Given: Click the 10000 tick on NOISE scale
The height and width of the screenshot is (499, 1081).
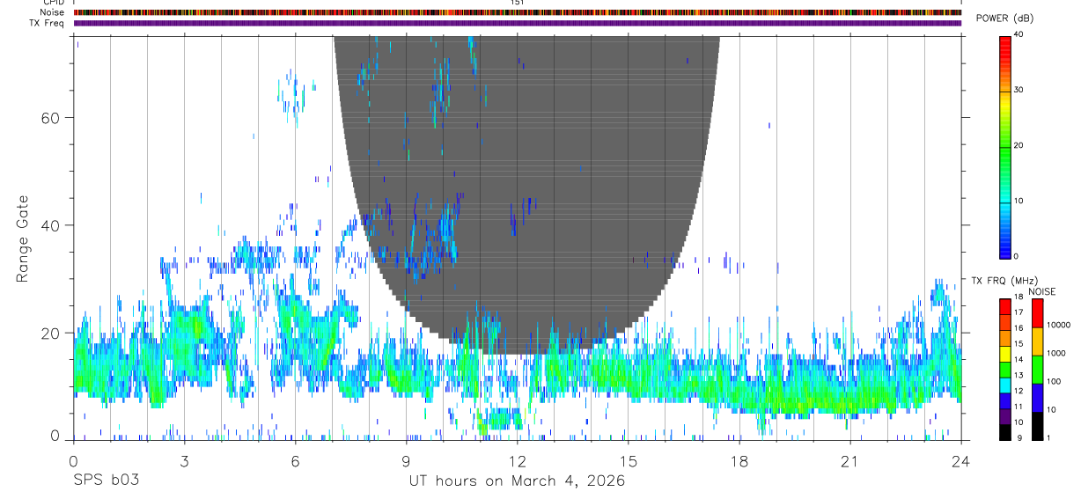Looking at the screenshot, I should [1057, 326].
